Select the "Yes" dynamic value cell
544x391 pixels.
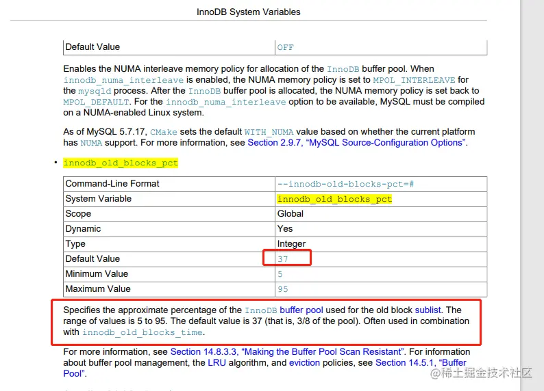(x=381, y=229)
